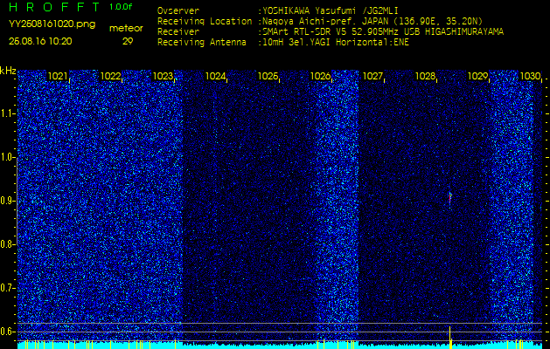Viewport: 550px width, 349px height.
Task: Click the 1024 time marker
Action: click(215, 76)
